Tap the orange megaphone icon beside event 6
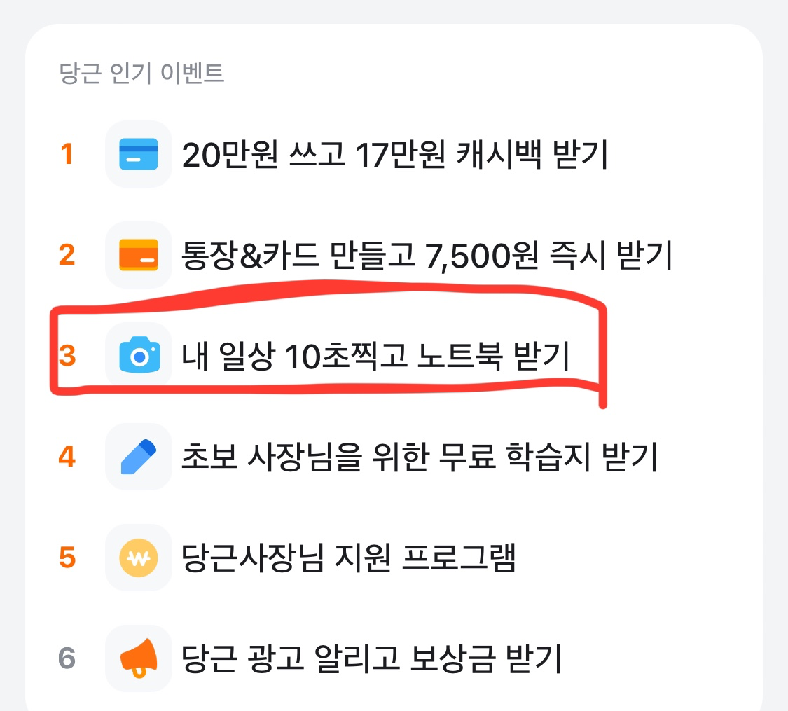Viewport: 788px width, 711px height. pyautogui.click(x=138, y=659)
